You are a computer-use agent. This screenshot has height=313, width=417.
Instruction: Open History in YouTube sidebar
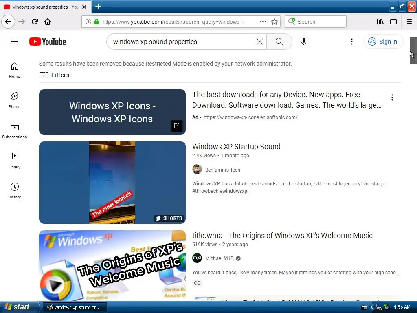(15, 191)
